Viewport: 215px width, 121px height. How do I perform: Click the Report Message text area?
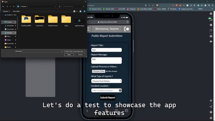(106, 61)
